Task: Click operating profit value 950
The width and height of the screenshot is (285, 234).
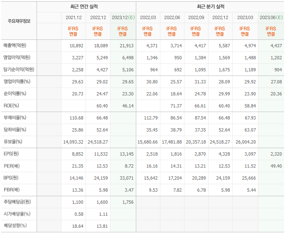Action: pos(178,58)
